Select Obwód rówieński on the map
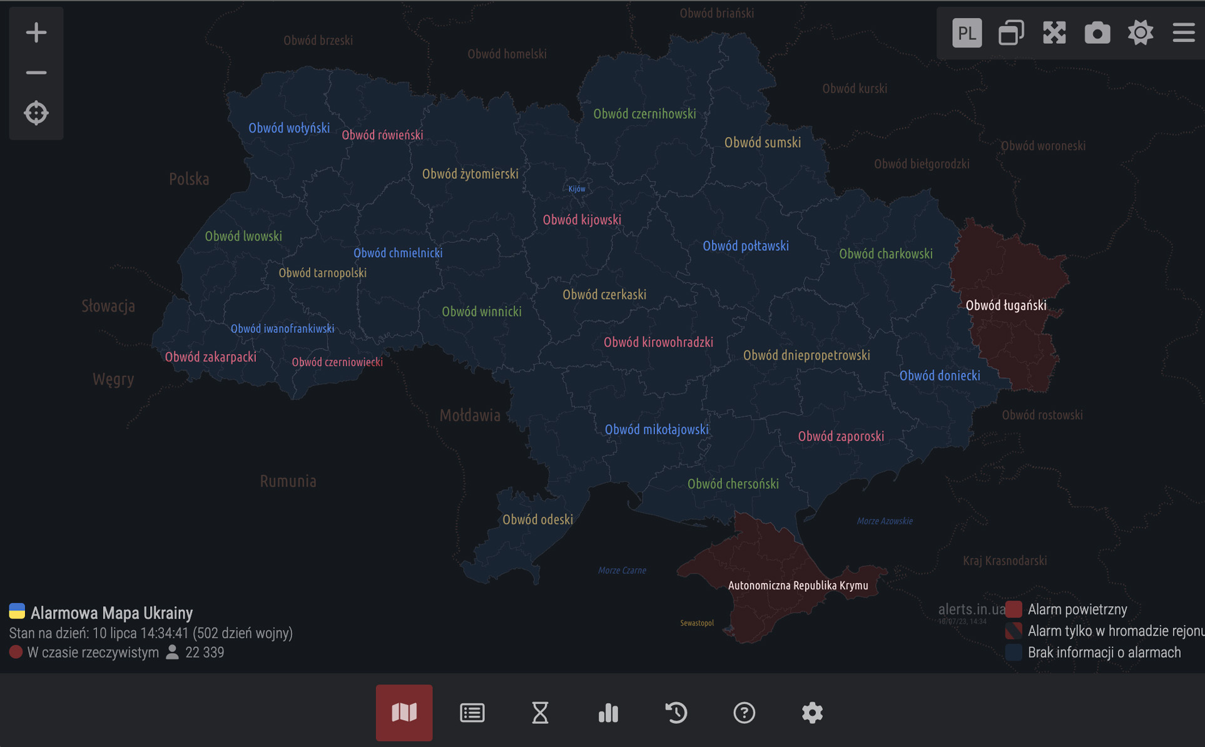1205x747 pixels. tap(382, 135)
